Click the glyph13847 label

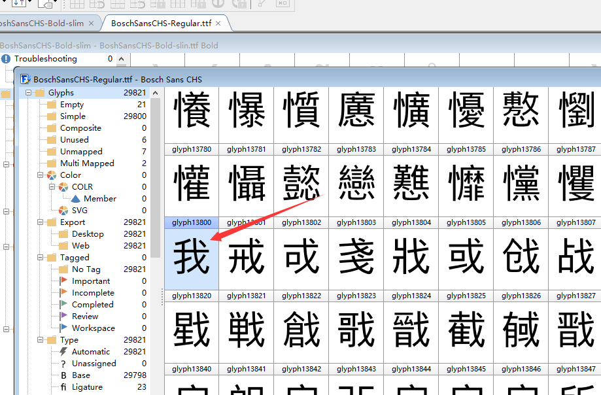click(576, 369)
